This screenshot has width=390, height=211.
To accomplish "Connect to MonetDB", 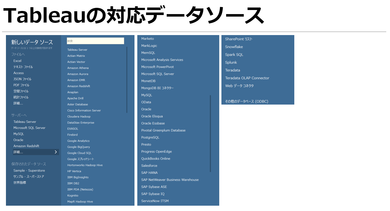I will (149, 81).
